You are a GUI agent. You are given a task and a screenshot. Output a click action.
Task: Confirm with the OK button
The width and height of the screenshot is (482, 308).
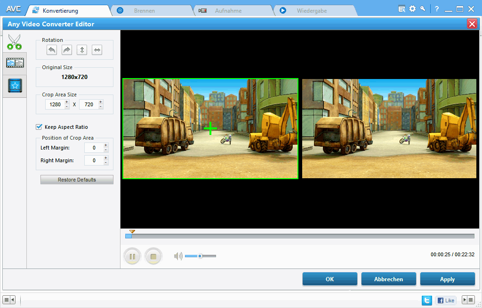(x=330, y=279)
